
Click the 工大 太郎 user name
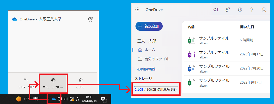coord(147,41)
